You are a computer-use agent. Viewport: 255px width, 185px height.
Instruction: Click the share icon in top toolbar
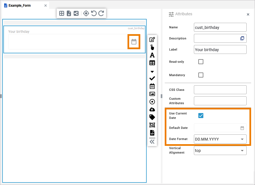click(76, 13)
